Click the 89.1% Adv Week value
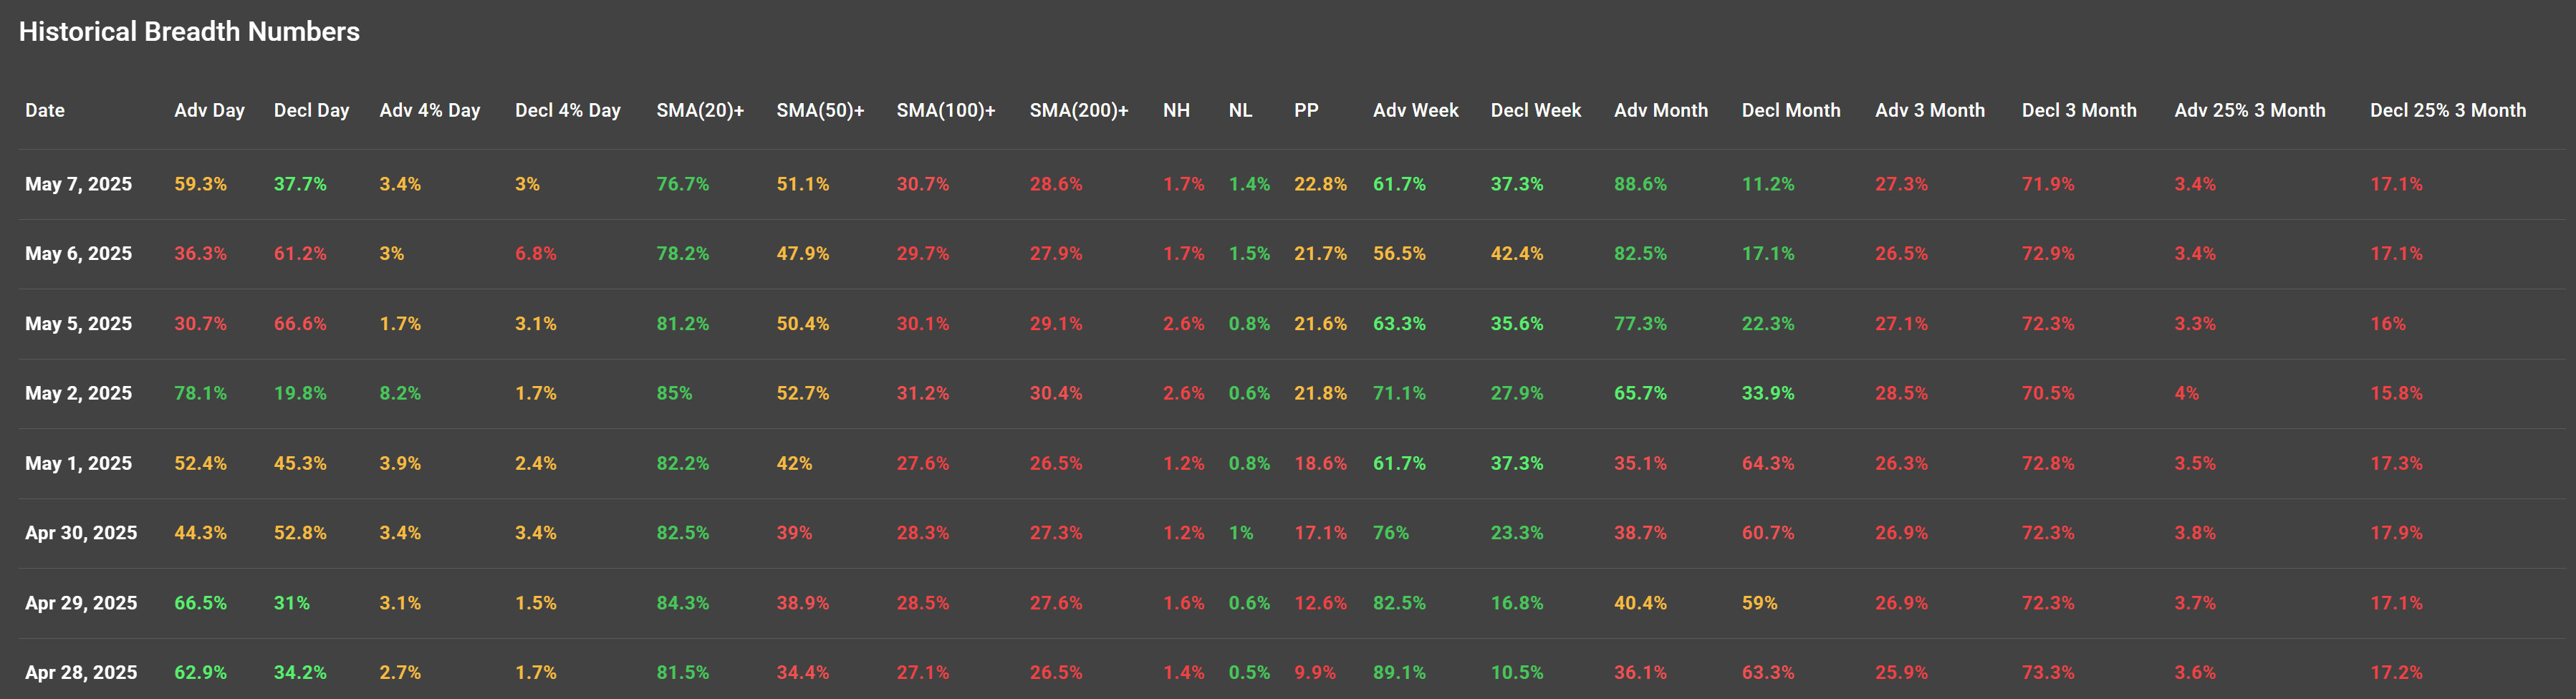2576x699 pixels. coord(1398,672)
